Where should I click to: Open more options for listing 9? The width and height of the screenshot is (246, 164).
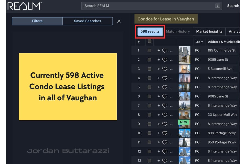pos(171,124)
